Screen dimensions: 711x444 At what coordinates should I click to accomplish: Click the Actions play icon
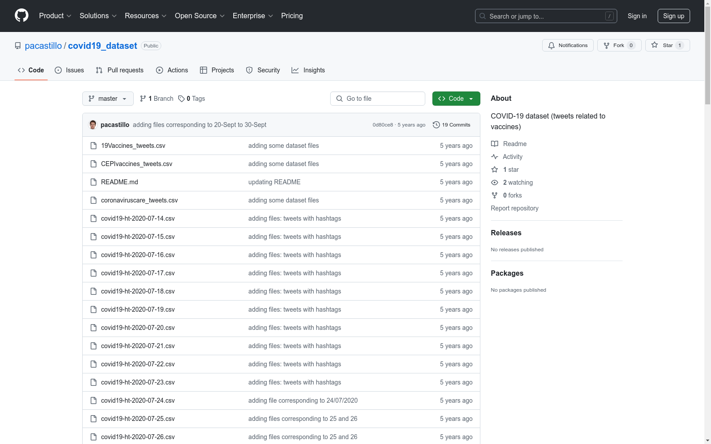tap(160, 70)
